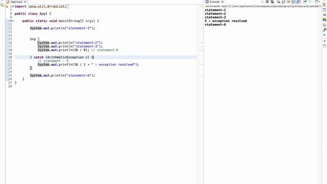Screen dimensions: 327x184
Task: Click 'import java.util.ArrayList;' on line 1
Action: 40,7
